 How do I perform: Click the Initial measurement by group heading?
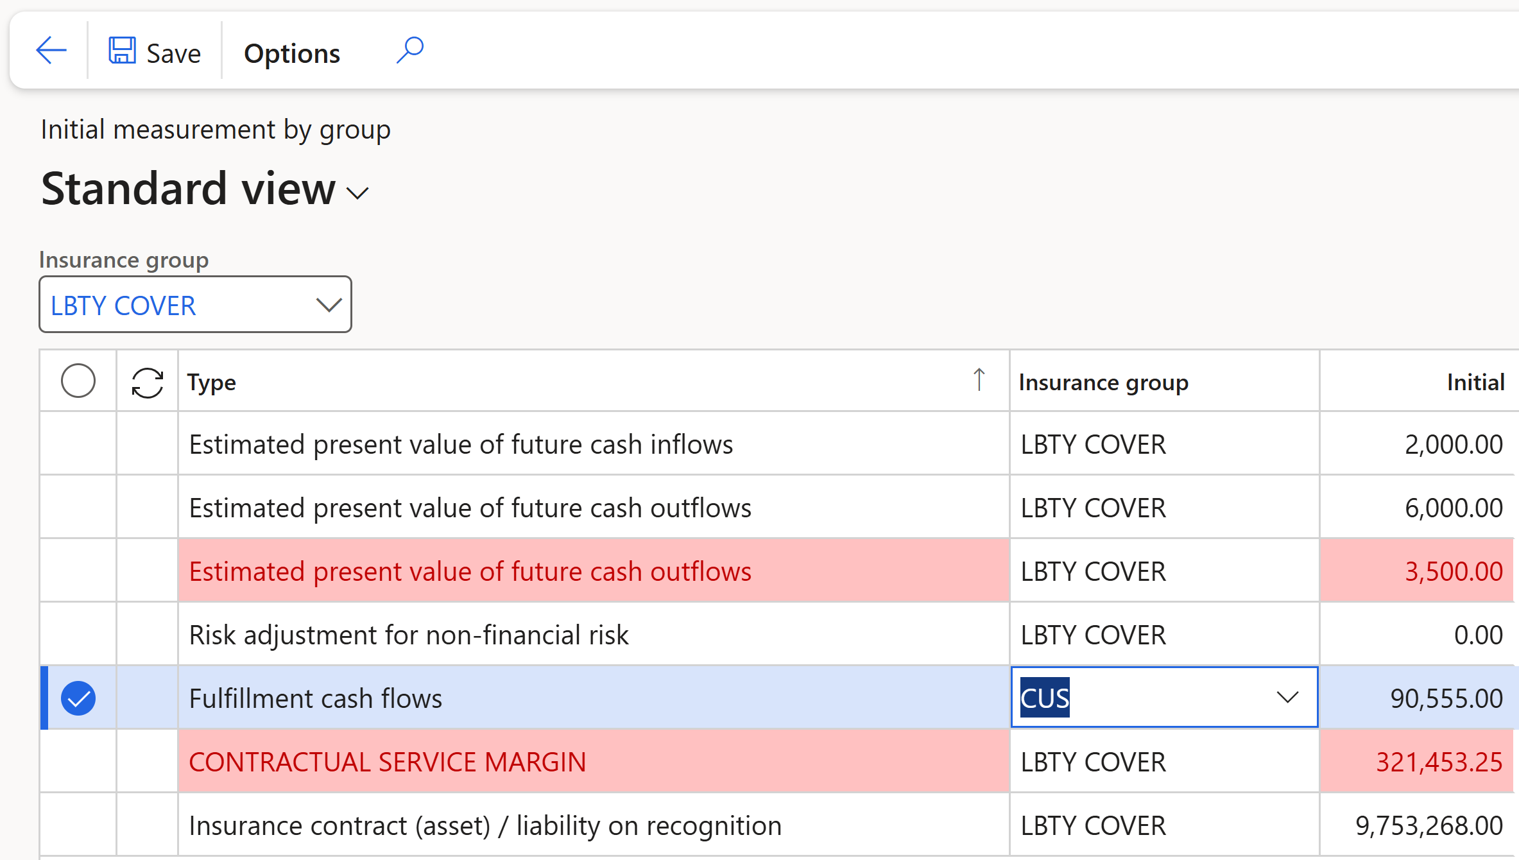215,129
